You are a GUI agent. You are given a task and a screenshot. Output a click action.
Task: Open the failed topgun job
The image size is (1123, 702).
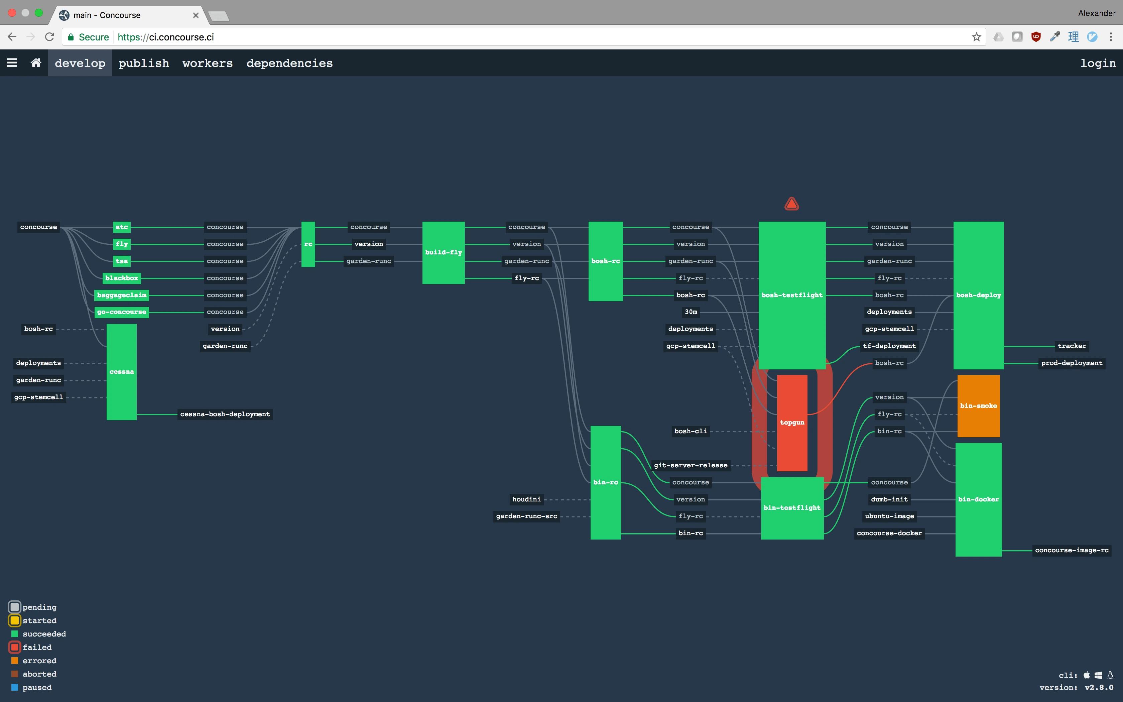pyautogui.click(x=792, y=423)
